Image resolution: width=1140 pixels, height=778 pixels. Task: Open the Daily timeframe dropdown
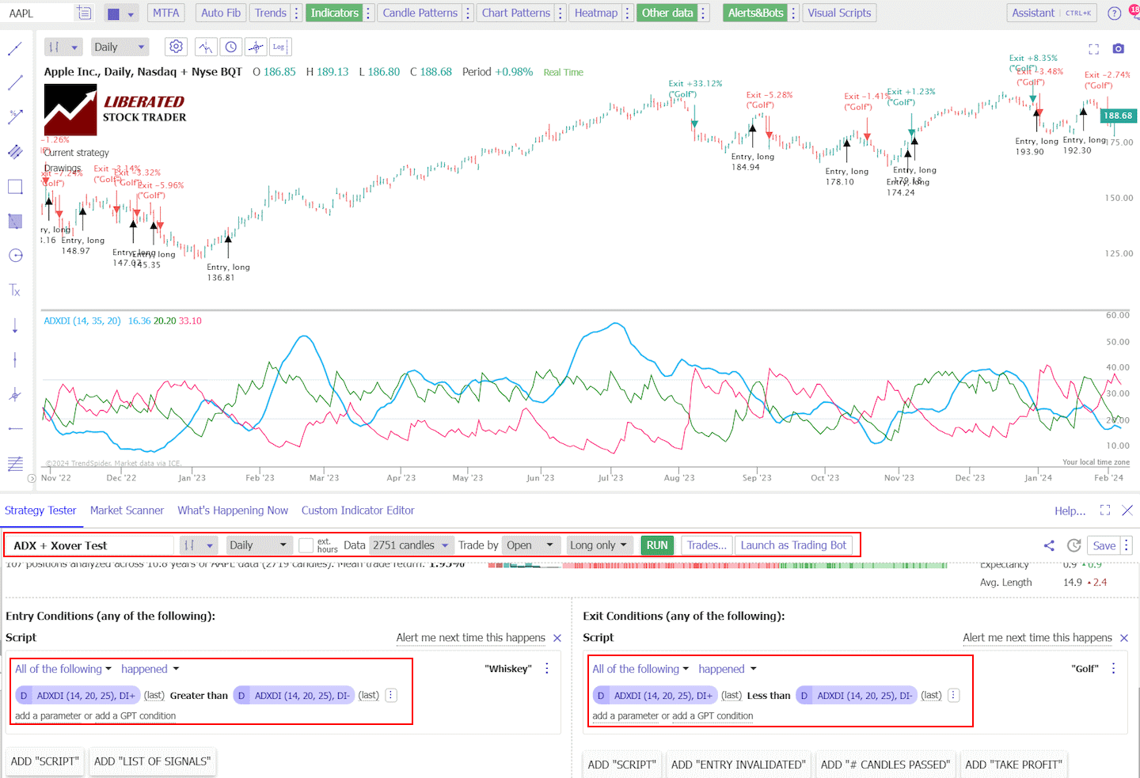tap(120, 47)
